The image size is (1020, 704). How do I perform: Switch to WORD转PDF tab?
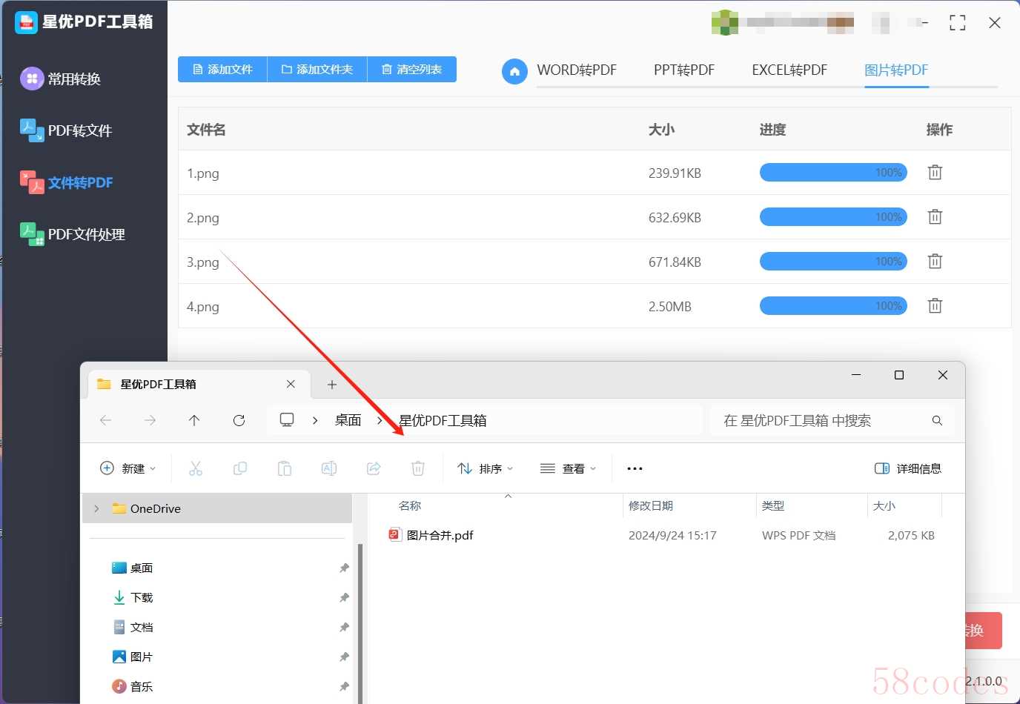[x=577, y=70]
